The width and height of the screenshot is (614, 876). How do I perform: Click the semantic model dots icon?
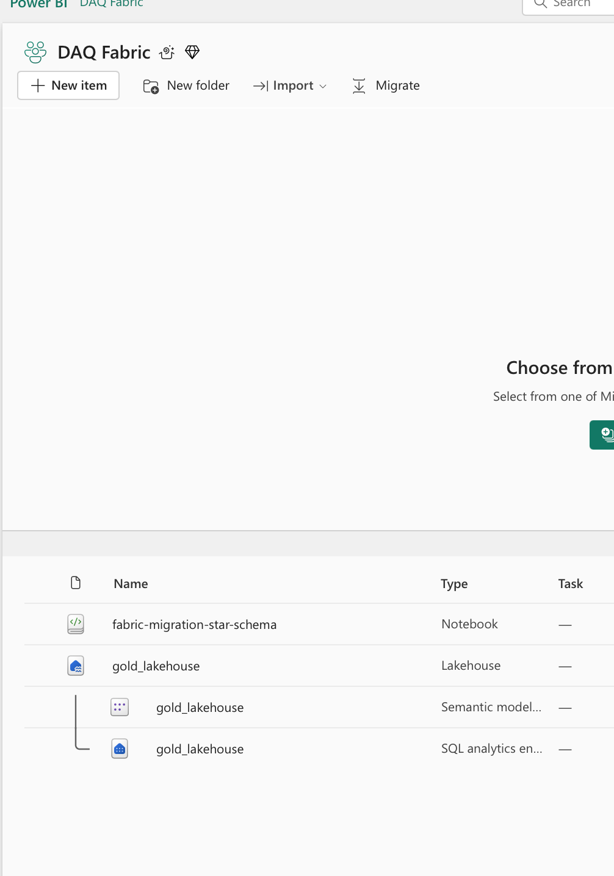pyautogui.click(x=120, y=707)
